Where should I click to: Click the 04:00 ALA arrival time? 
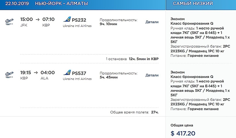click(x=48, y=73)
